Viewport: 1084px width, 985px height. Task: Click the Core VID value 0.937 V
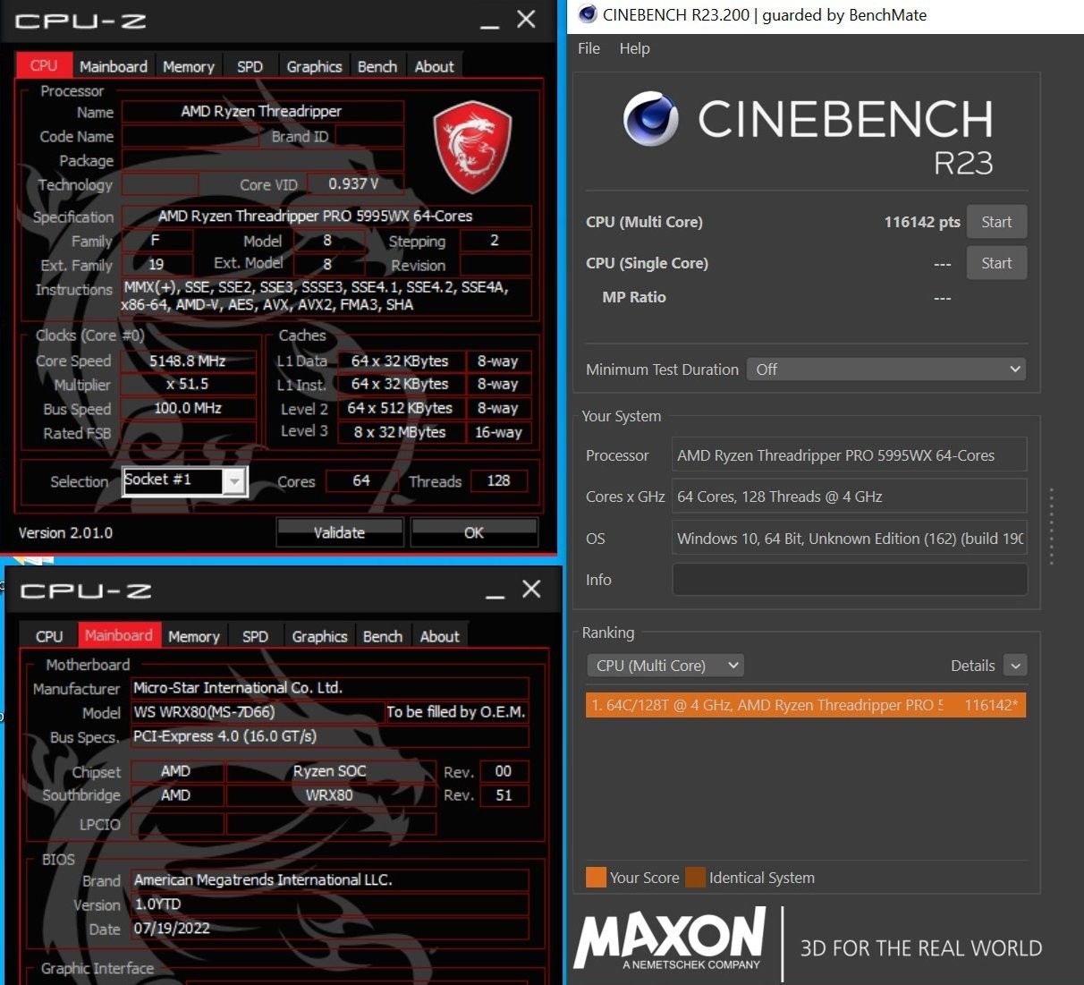[354, 184]
